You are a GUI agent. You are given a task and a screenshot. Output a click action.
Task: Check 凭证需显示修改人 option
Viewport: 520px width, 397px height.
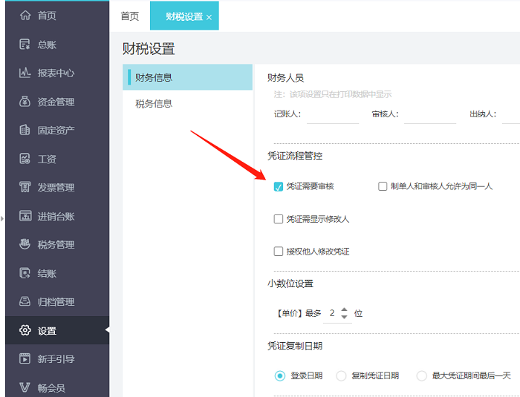279,219
